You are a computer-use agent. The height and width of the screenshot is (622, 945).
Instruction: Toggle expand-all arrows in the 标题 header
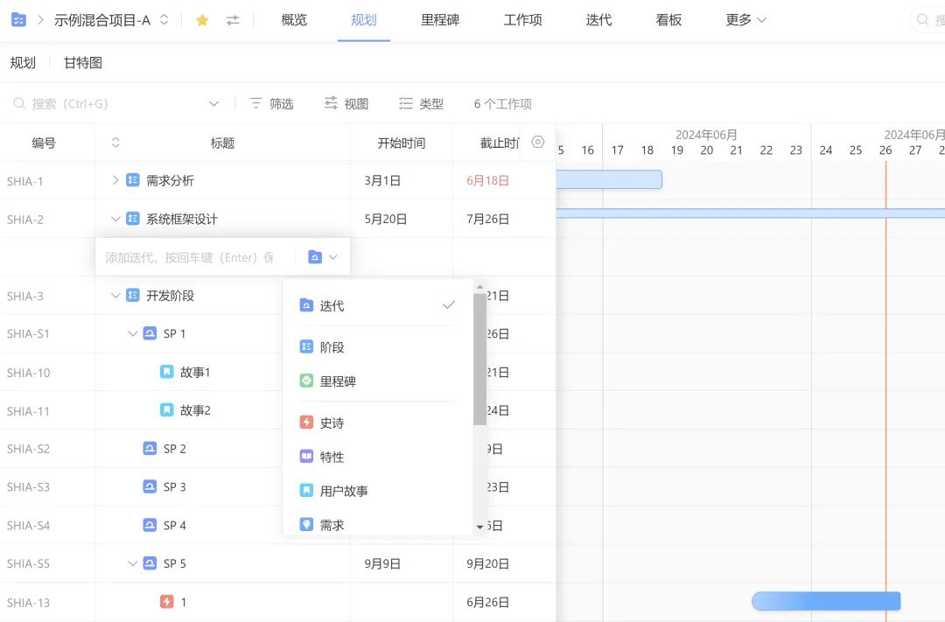tap(115, 143)
